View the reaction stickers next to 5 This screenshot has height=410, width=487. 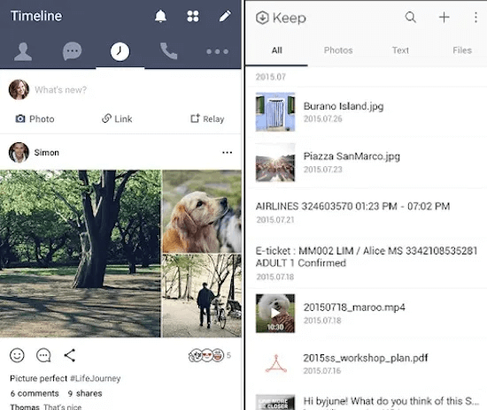(x=206, y=355)
